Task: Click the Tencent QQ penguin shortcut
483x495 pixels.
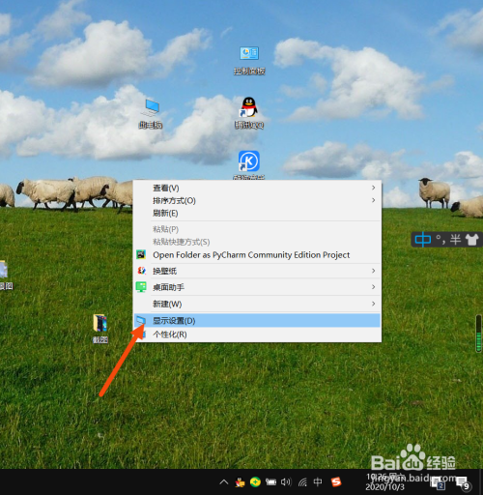Action: [x=249, y=112]
